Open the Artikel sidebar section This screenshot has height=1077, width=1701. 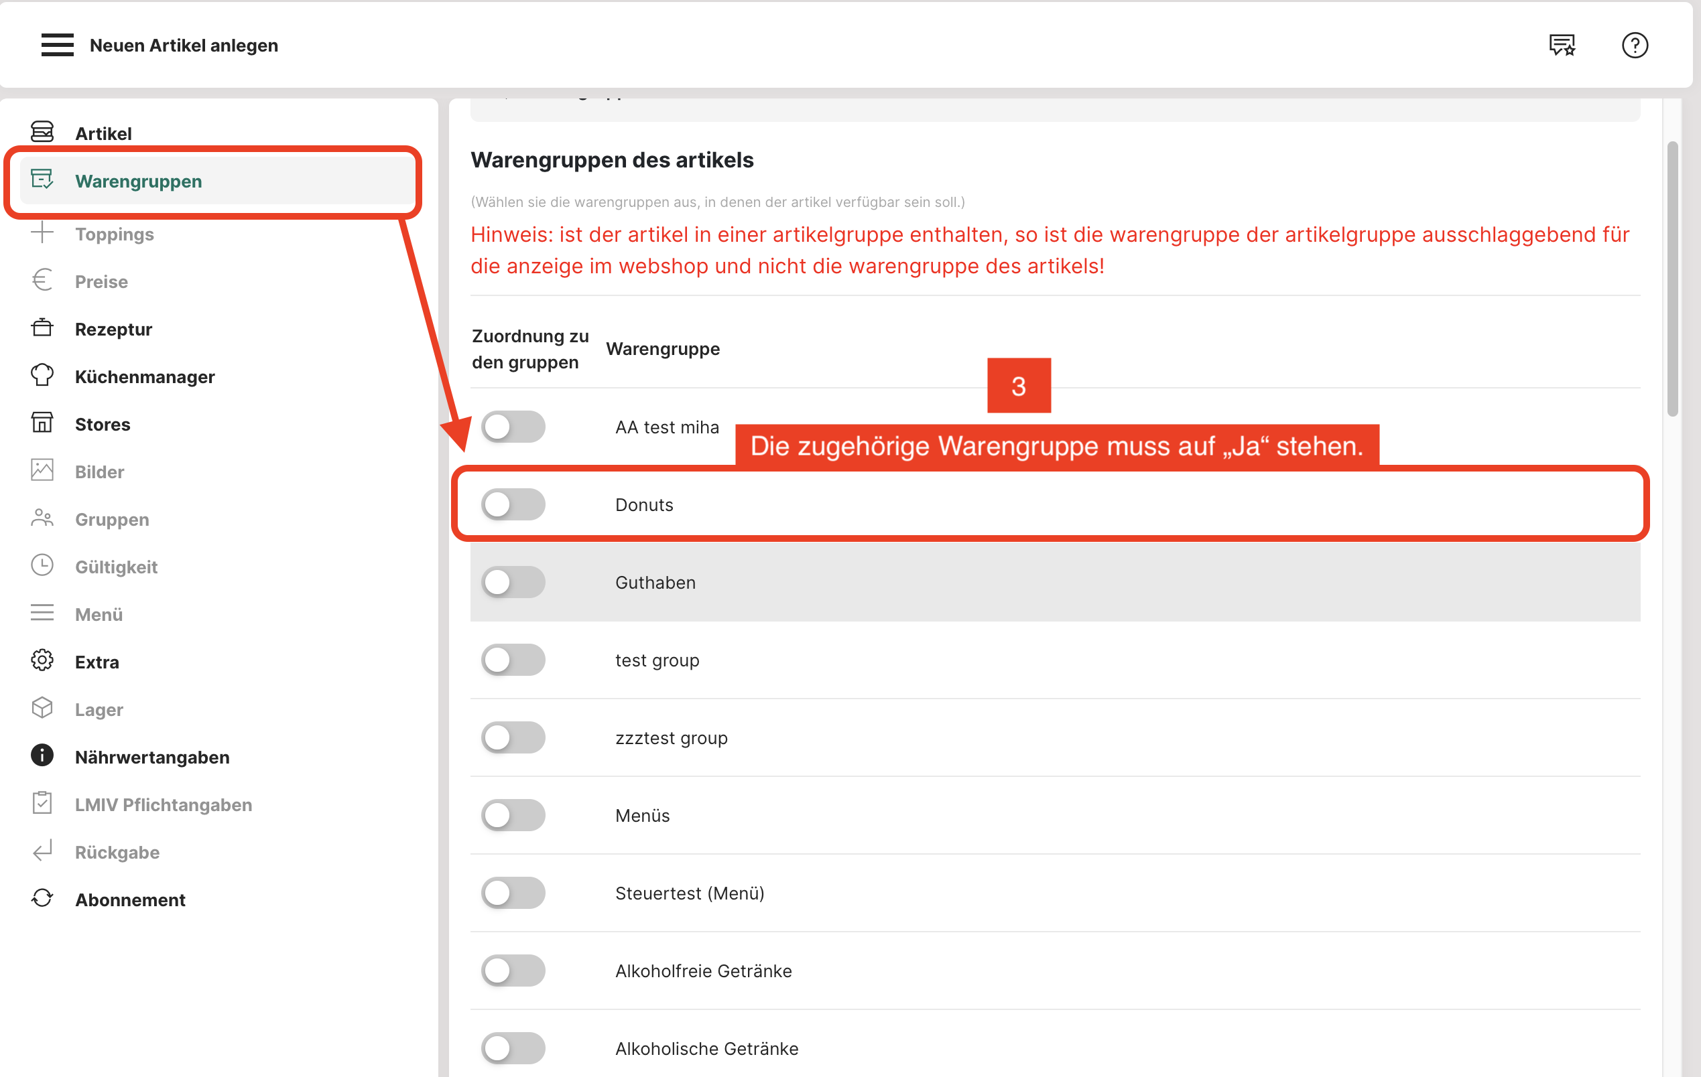(x=103, y=133)
